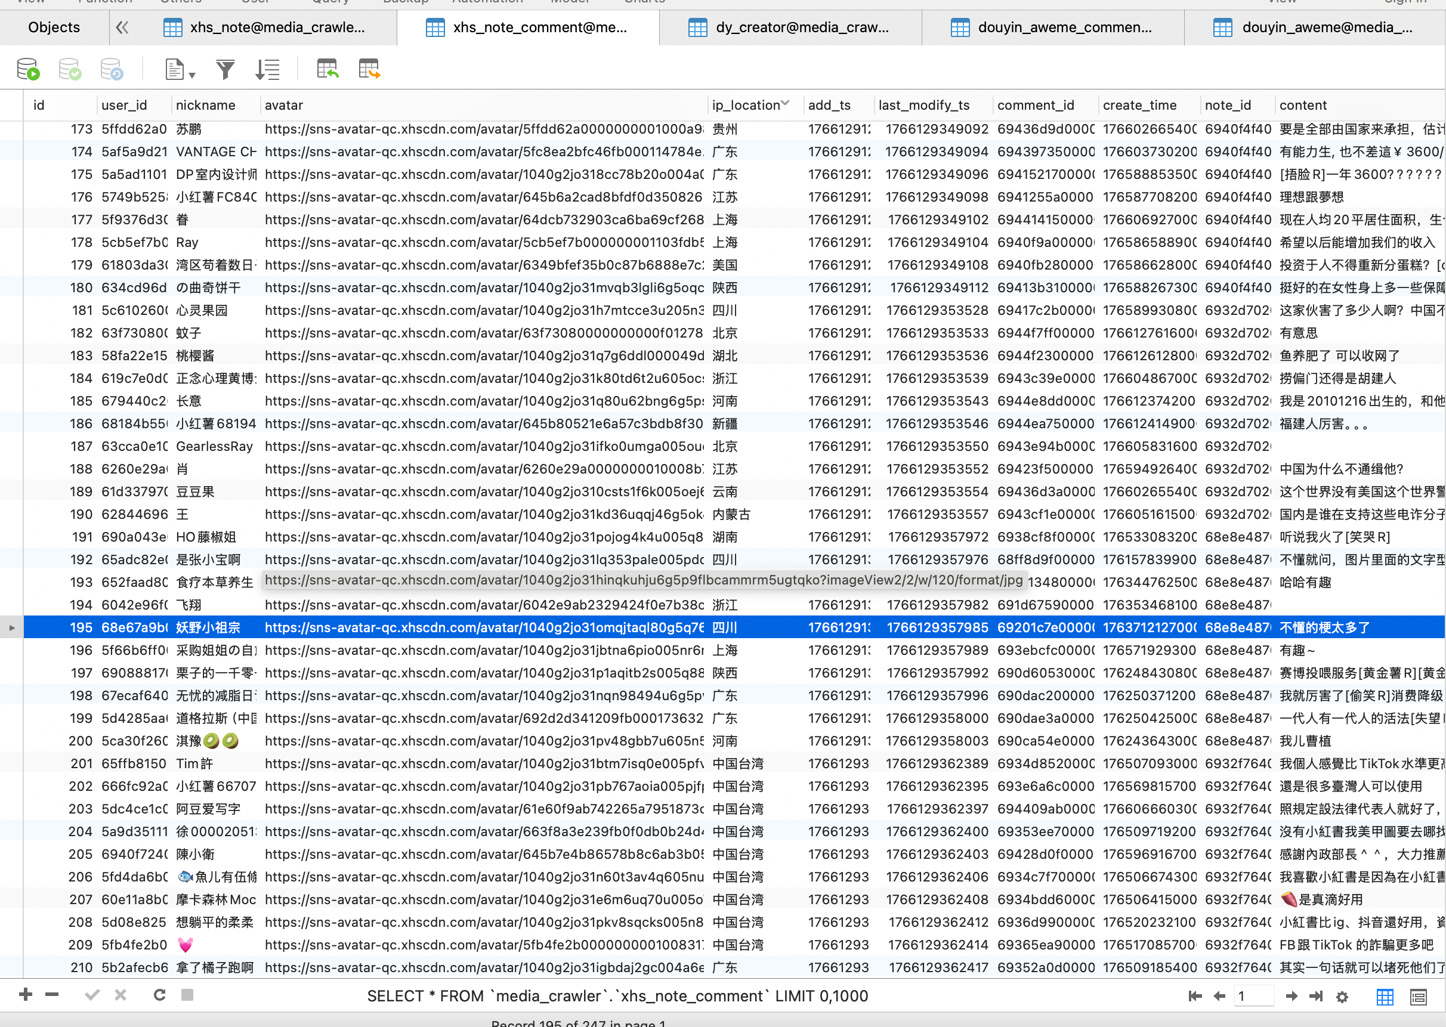Open the Filter funnel tool
Image resolution: width=1446 pixels, height=1027 pixels.
click(225, 69)
